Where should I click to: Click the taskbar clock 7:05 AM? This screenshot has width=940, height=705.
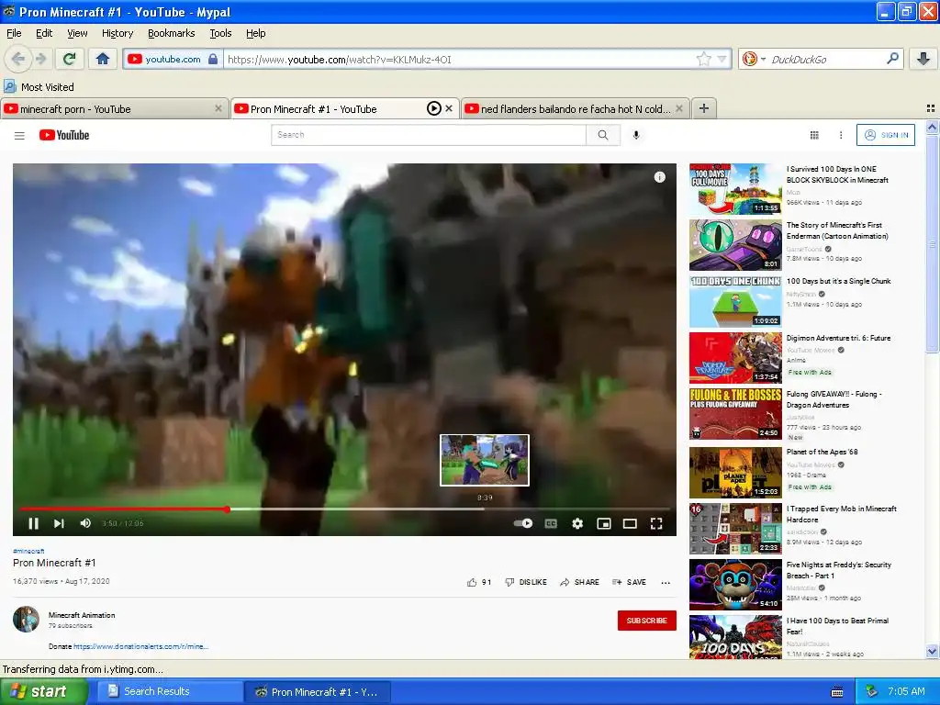pyautogui.click(x=906, y=691)
